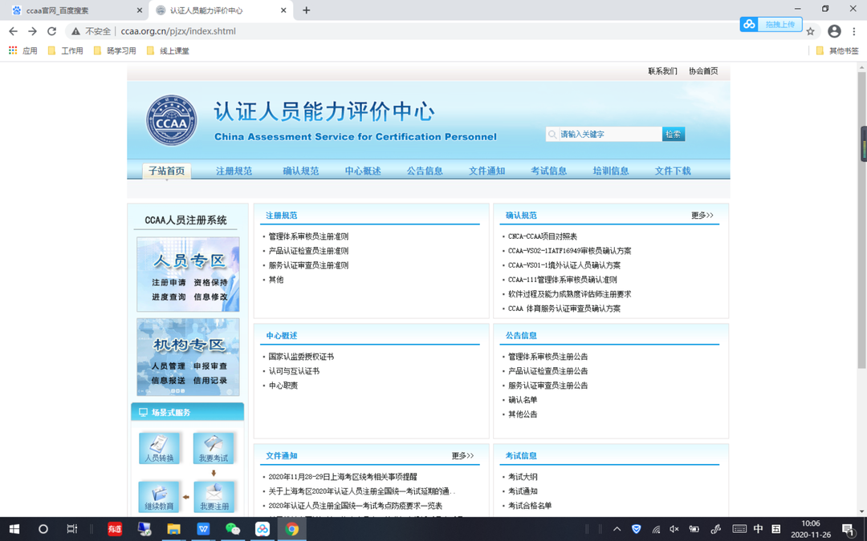The height and width of the screenshot is (541, 867).
Task: Click the 拖拽上传 cloud upload button
Action: 771,24
